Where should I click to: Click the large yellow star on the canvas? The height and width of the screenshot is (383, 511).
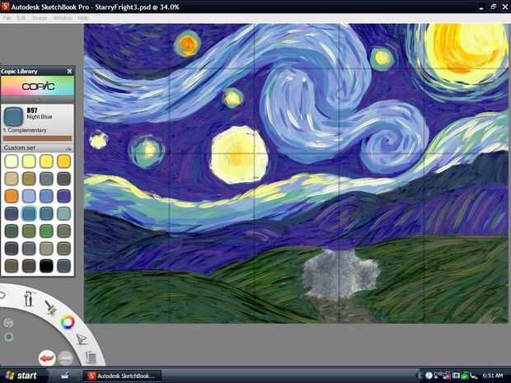click(239, 155)
